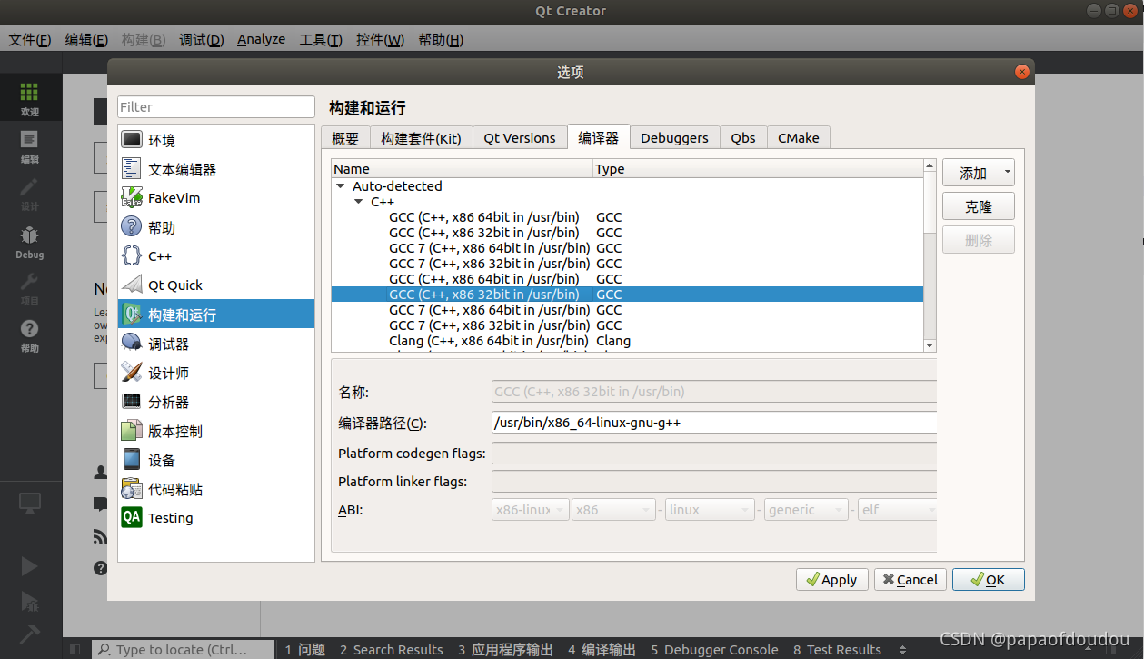Select 构建和运行 category in options list
This screenshot has height=659, width=1144.
(216, 315)
